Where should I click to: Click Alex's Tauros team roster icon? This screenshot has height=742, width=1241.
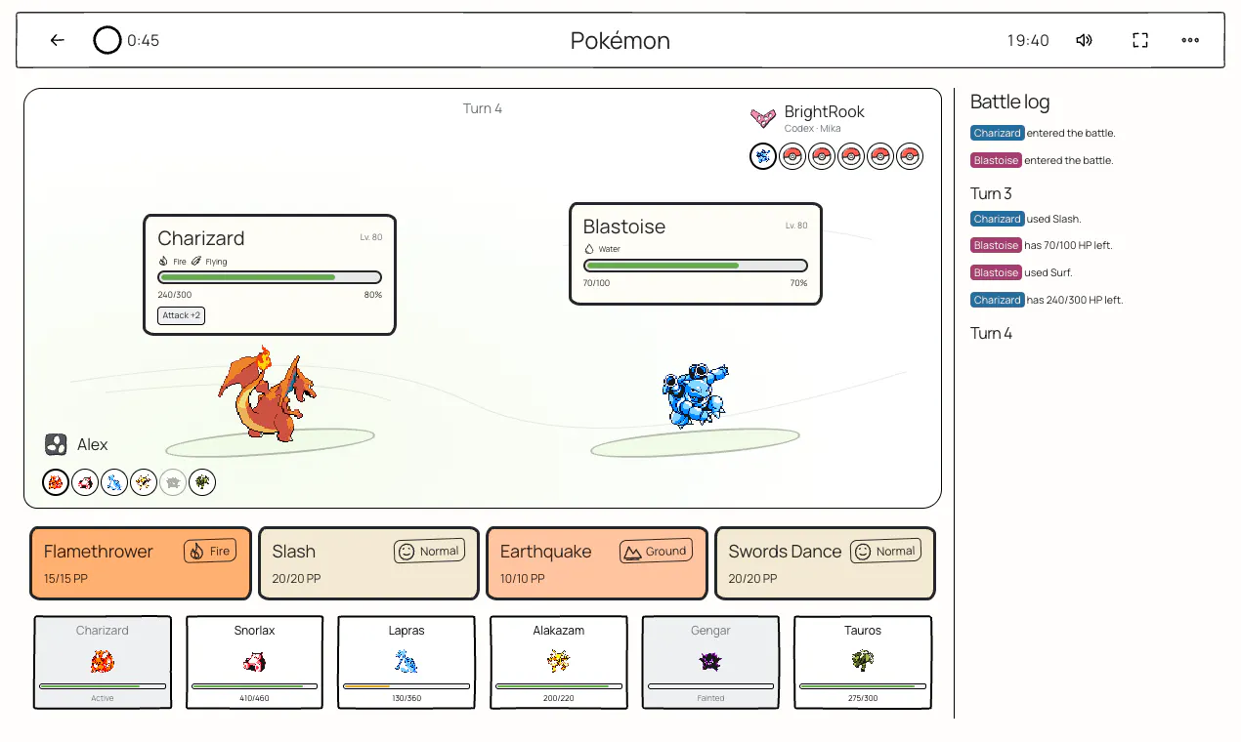click(x=202, y=482)
